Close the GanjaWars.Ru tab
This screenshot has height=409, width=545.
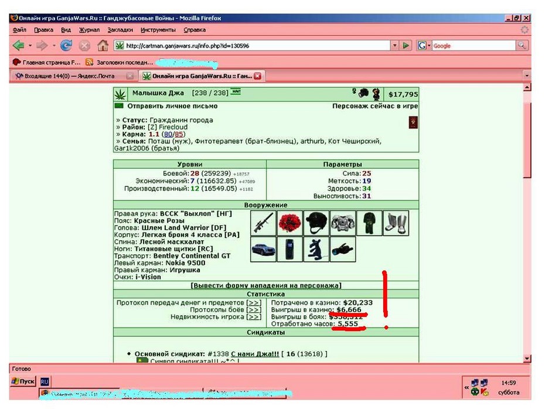[x=257, y=76]
